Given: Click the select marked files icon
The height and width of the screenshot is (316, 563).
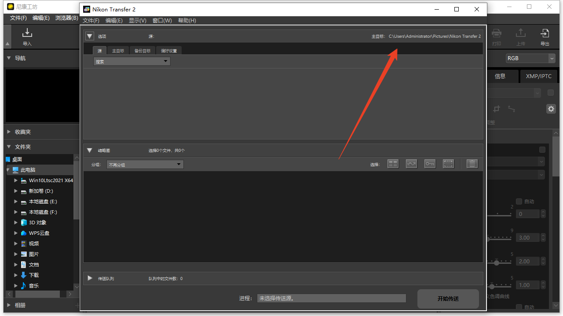Looking at the screenshot, I should (411, 164).
